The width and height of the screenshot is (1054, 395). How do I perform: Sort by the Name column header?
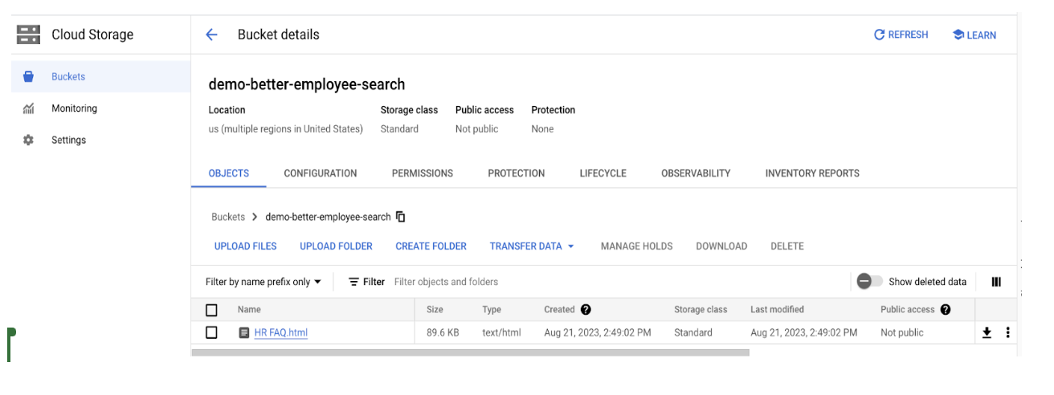tap(249, 309)
